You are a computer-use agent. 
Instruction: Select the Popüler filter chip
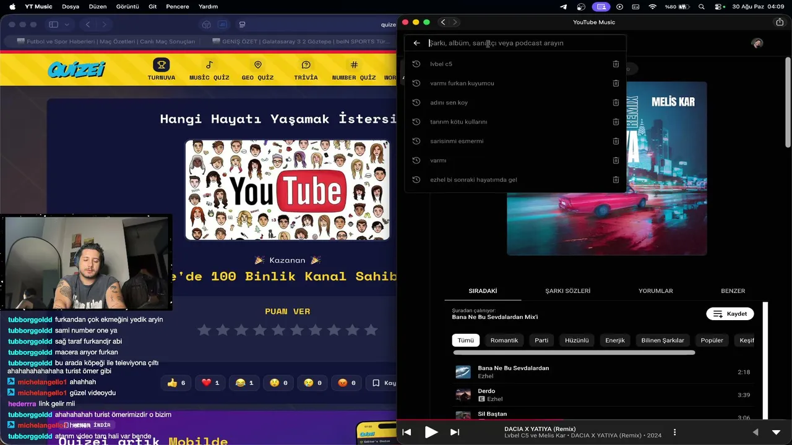[712, 341]
